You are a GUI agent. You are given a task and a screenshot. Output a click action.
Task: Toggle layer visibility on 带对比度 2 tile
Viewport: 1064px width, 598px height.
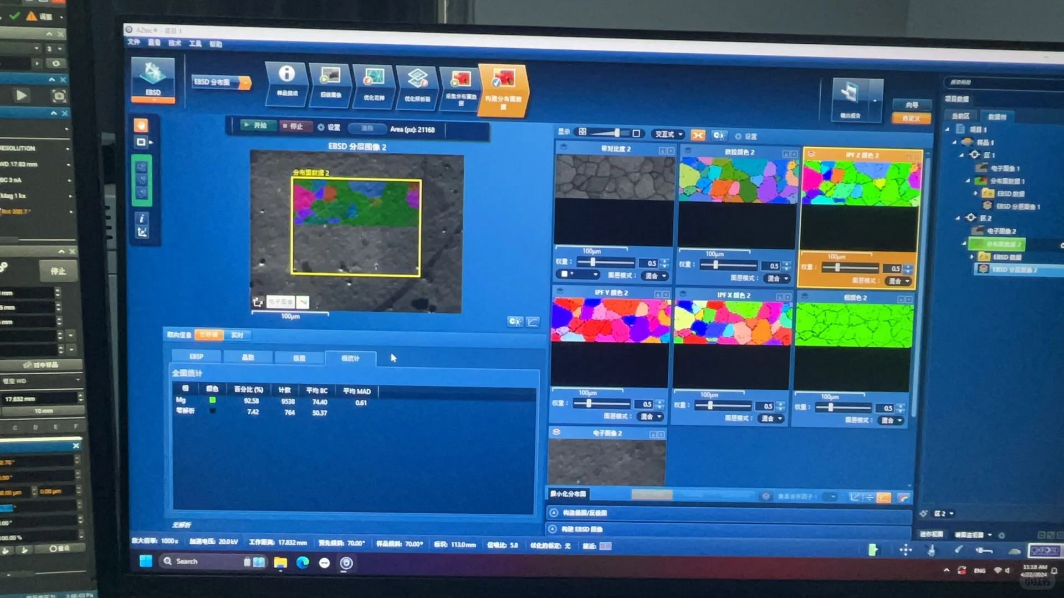coord(564,147)
